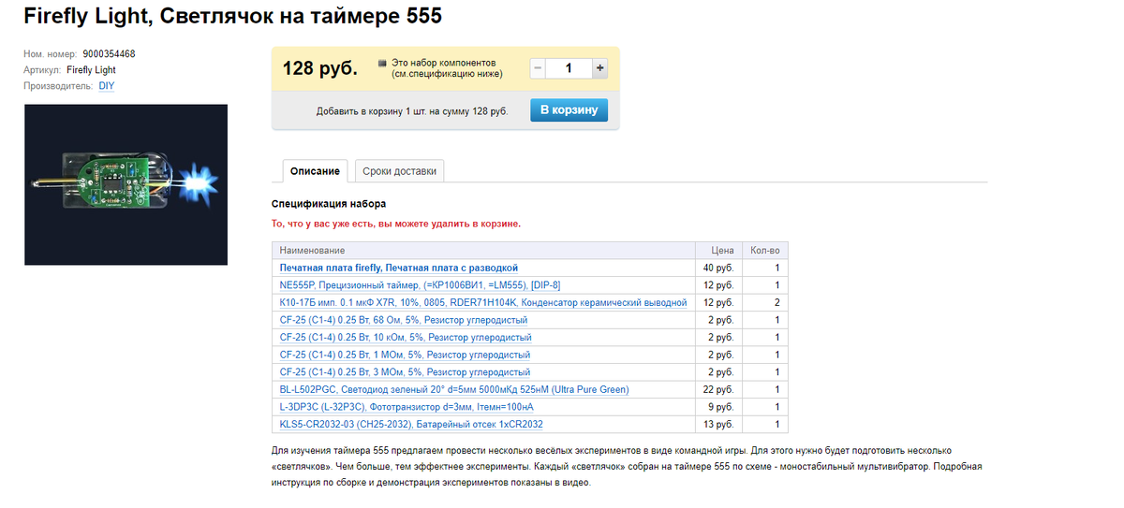Click the '22 руб.' LED price cell

pos(718,389)
